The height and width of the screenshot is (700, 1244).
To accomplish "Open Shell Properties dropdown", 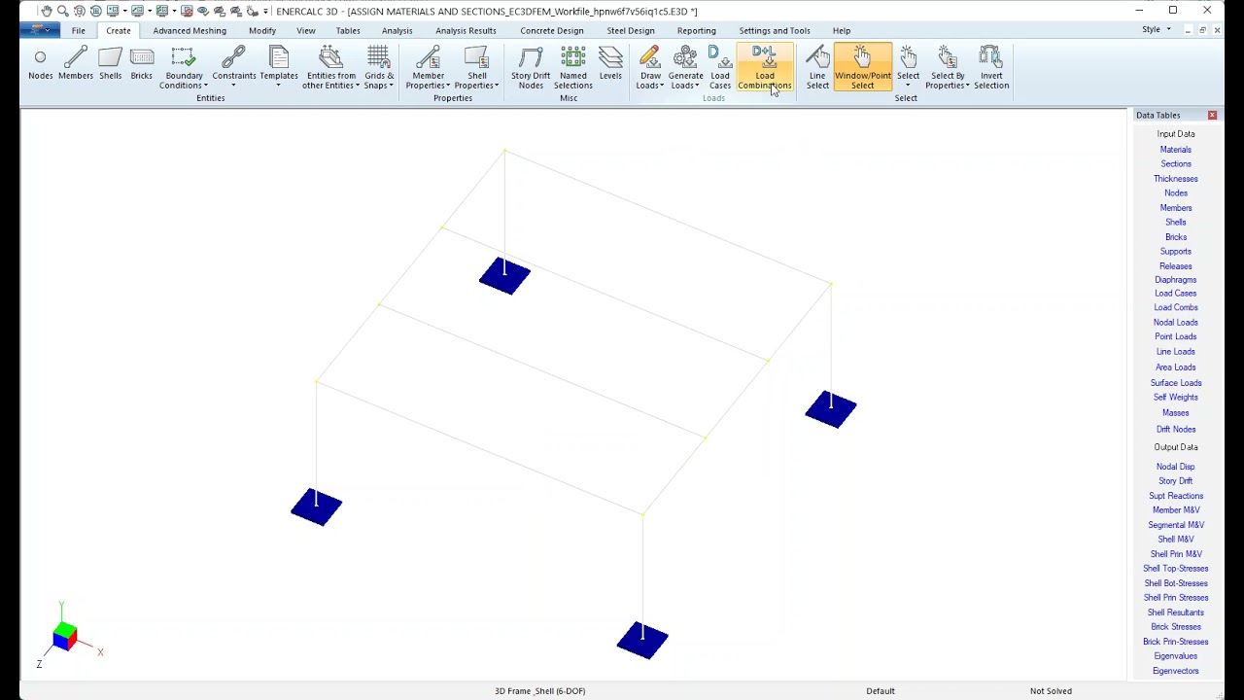I will click(x=476, y=68).
